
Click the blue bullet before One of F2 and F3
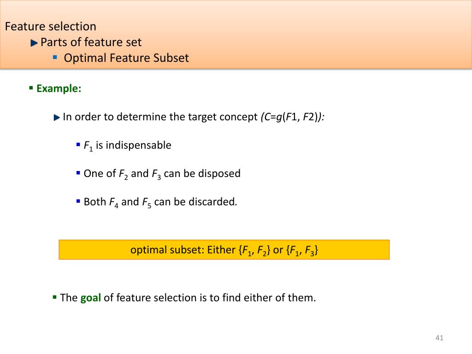(78, 173)
